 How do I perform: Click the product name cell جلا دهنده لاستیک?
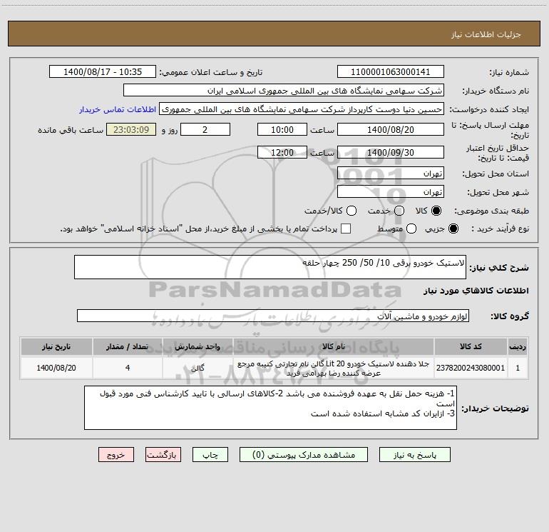(x=334, y=368)
